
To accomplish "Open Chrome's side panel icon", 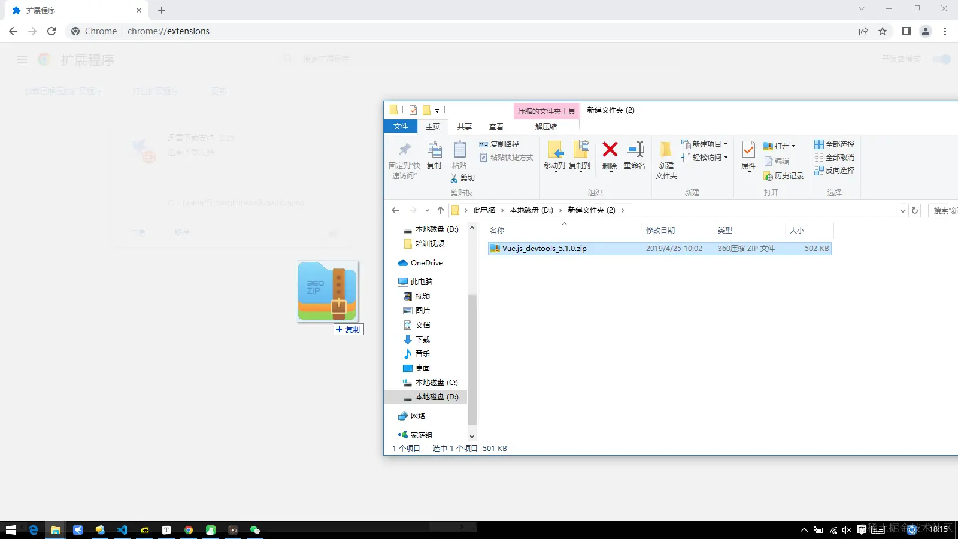I will (907, 31).
